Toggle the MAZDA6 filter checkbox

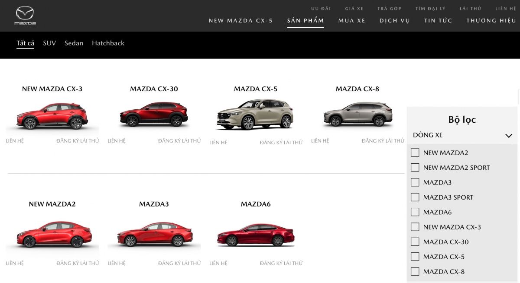pos(415,212)
